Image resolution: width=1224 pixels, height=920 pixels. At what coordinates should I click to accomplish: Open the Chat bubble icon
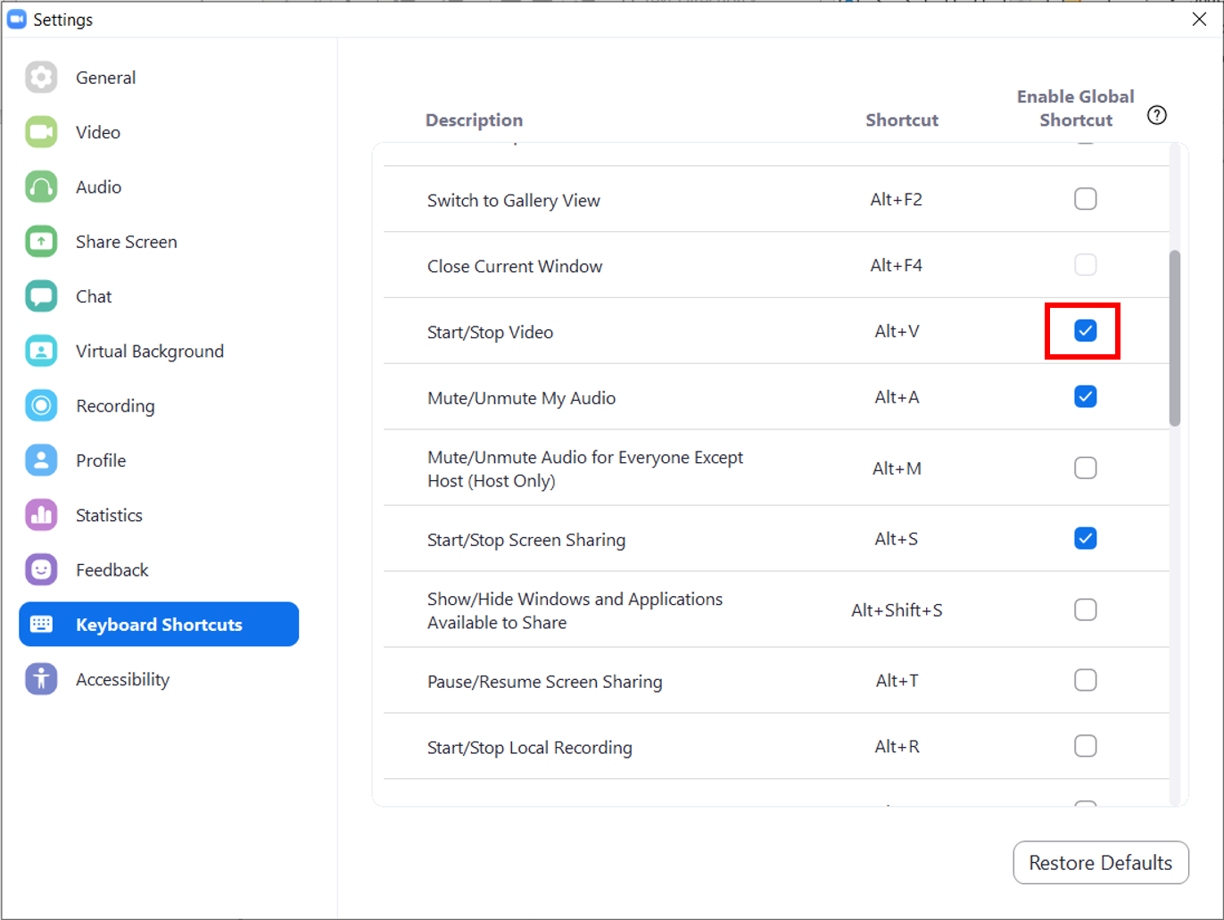[x=41, y=296]
